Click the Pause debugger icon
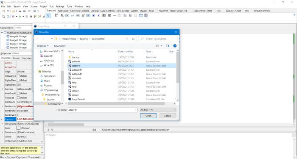This screenshot has height=159, width=297. pyautogui.click(x=26, y=17)
